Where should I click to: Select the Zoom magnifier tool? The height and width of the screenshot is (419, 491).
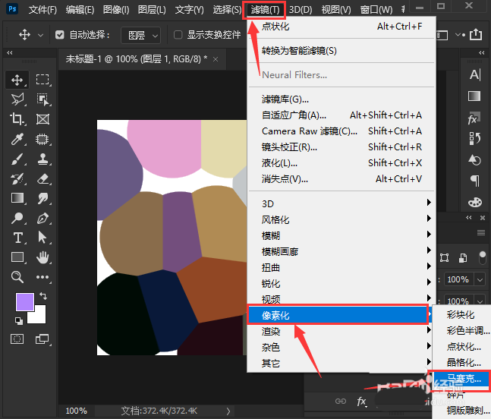17,277
